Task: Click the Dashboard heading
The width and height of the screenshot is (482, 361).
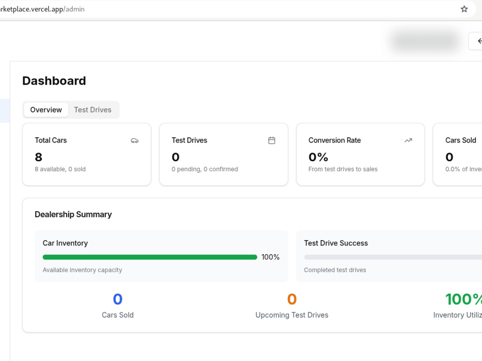Action: click(54, 81)
